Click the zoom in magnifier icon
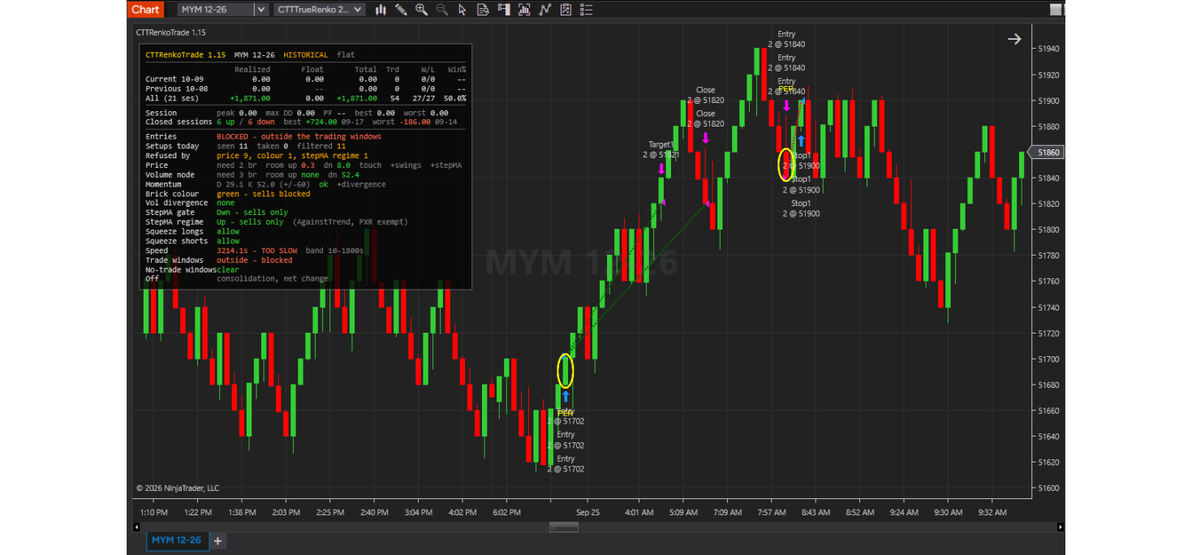This screenshot has height=555, width=1192. [x=421, y=10]
